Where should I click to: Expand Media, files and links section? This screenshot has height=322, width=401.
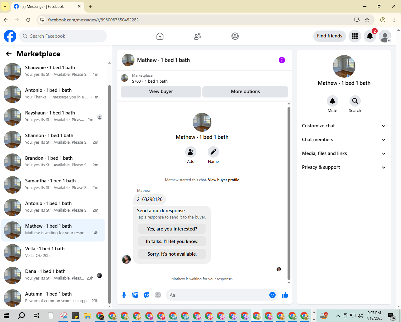coord(344,153)
